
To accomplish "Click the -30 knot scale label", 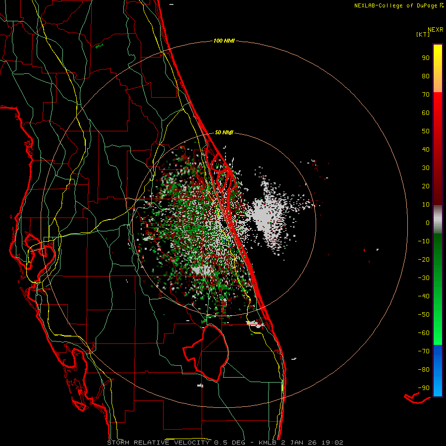I will pyautogui.click(x=424, y=278).
